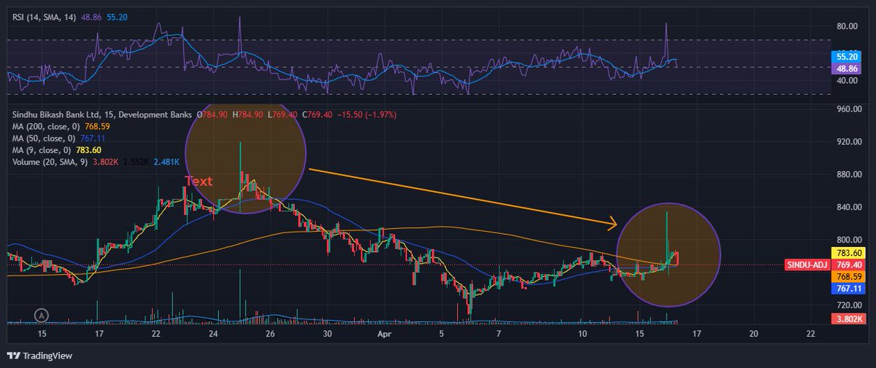876x368 pixels.
Task: Click the orange 768.59 MA price label
Action: (847, 277)
